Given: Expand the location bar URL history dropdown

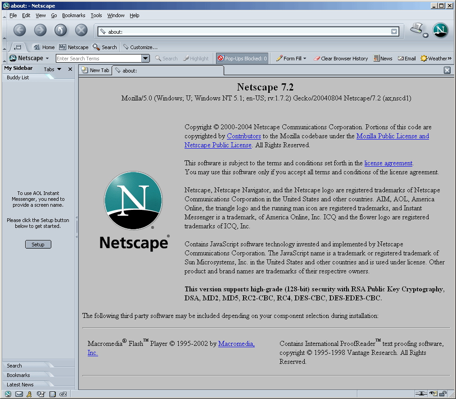Looking at the screenshot, I should [x=394, y=32].
